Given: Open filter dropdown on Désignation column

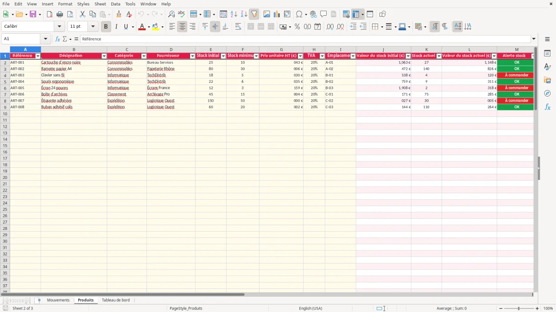Looking at the screenshot, I should tap(104, 56).
